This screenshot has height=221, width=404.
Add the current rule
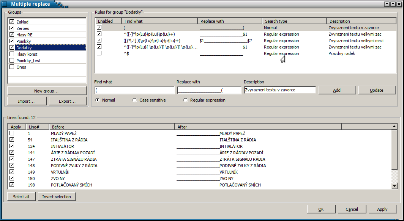pos(336,89)
